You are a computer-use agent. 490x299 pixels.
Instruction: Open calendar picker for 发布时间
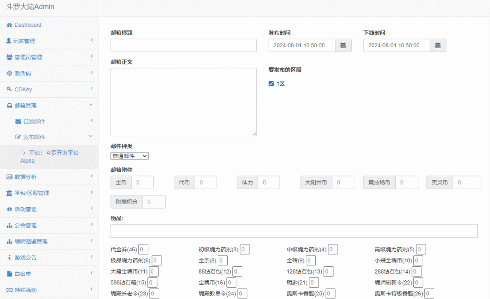pyautogui.click(x=343, y=45)
